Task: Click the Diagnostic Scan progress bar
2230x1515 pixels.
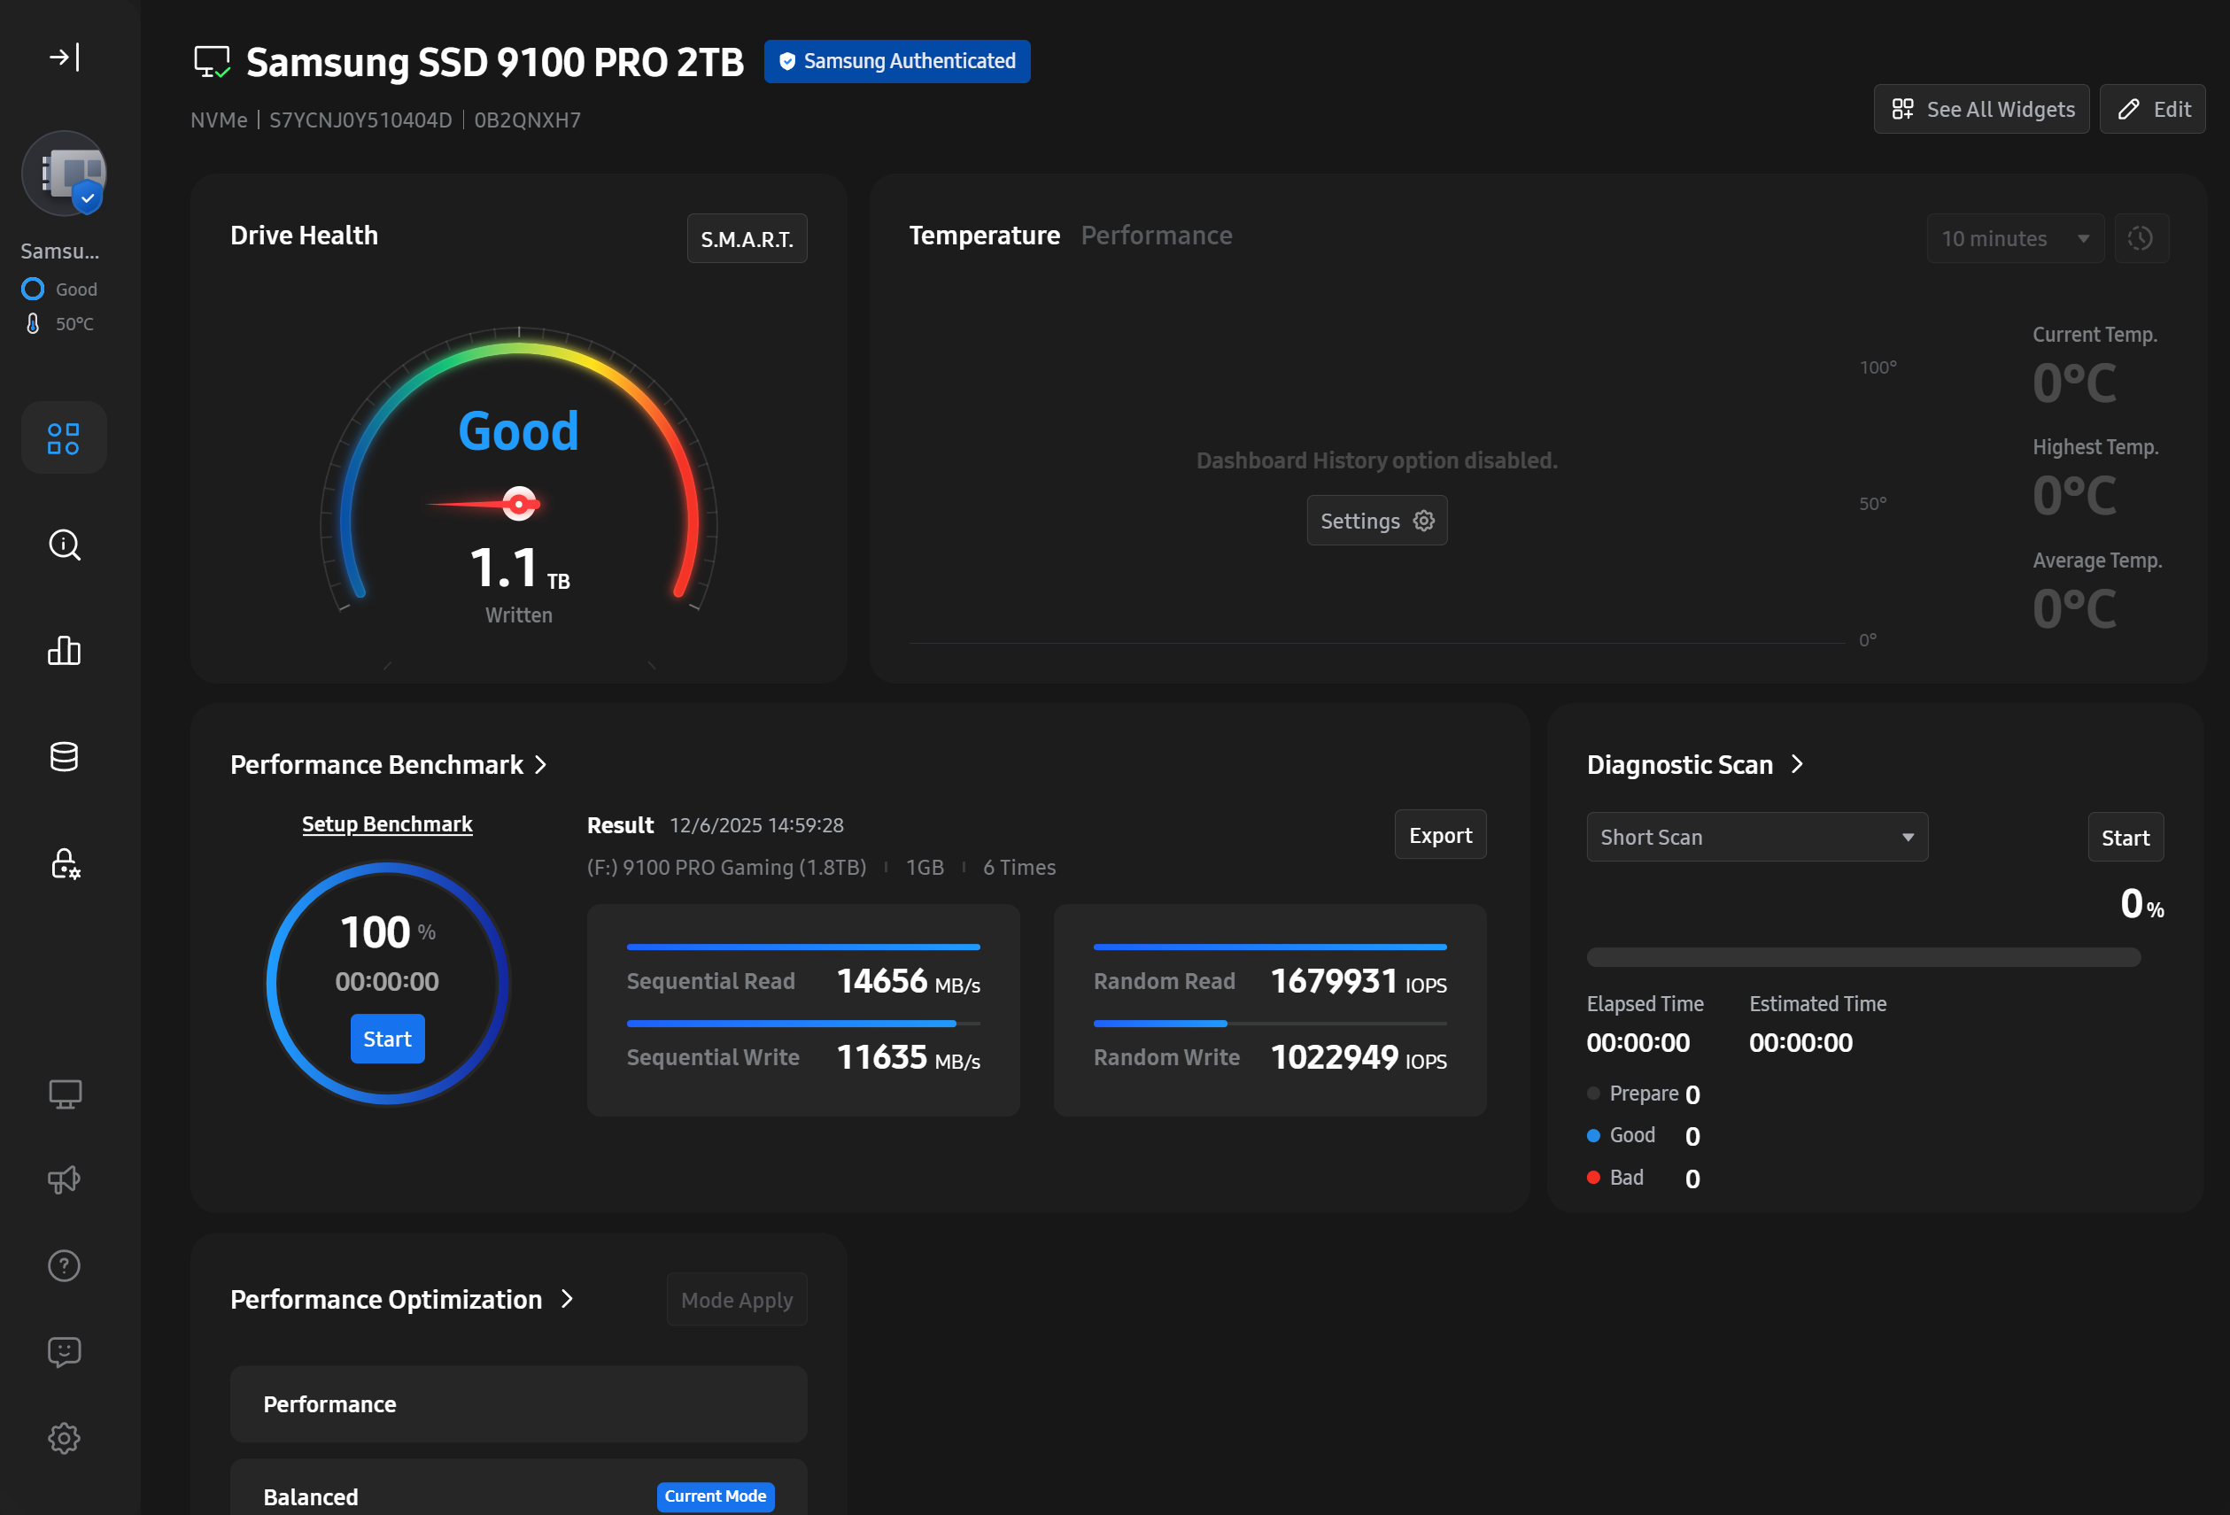Action: pos(1862,956)
